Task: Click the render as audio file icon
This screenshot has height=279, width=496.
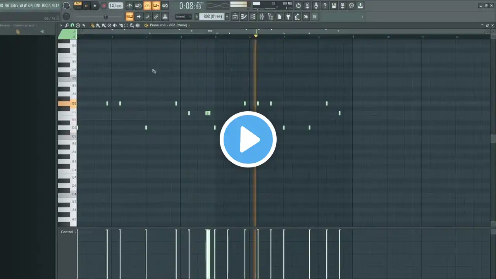Action: tap(343, 6)
